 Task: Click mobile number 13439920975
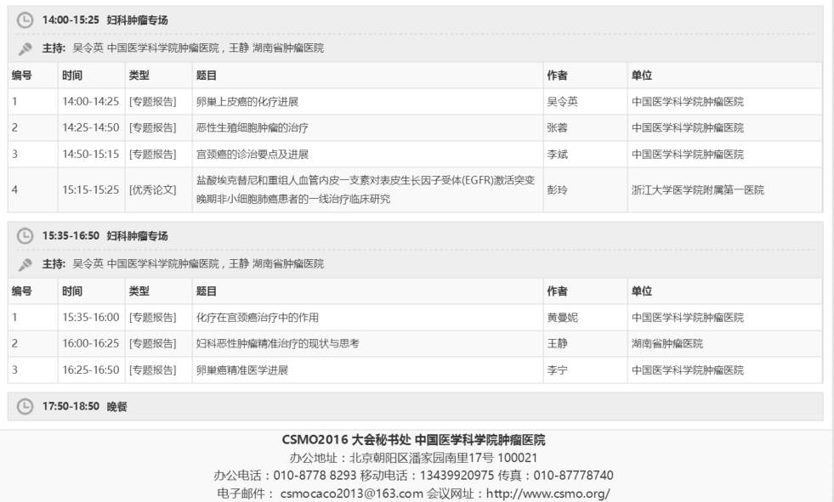pyautogui.click(x=457, y=476)
